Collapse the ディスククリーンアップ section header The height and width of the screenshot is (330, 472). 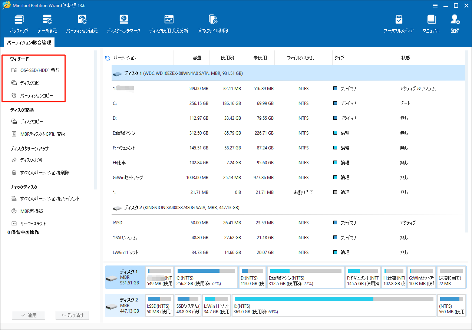[x=29, y=148]
